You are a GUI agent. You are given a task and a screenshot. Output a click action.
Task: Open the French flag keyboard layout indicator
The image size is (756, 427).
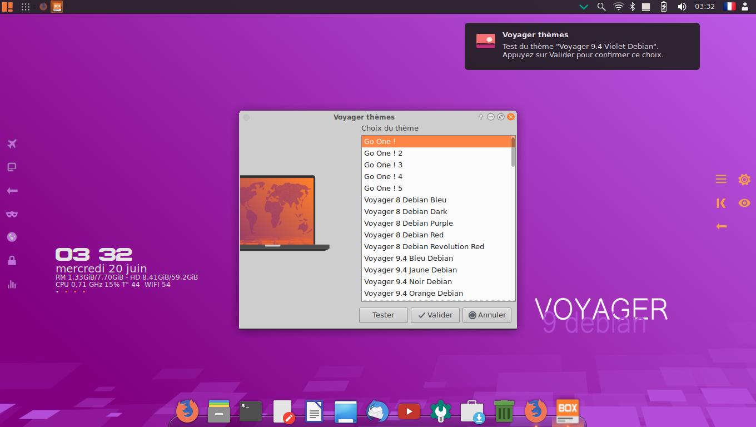tap(729, 7)
